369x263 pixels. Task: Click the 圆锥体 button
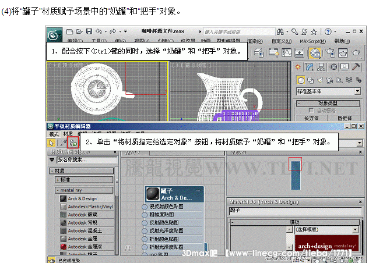345,118
